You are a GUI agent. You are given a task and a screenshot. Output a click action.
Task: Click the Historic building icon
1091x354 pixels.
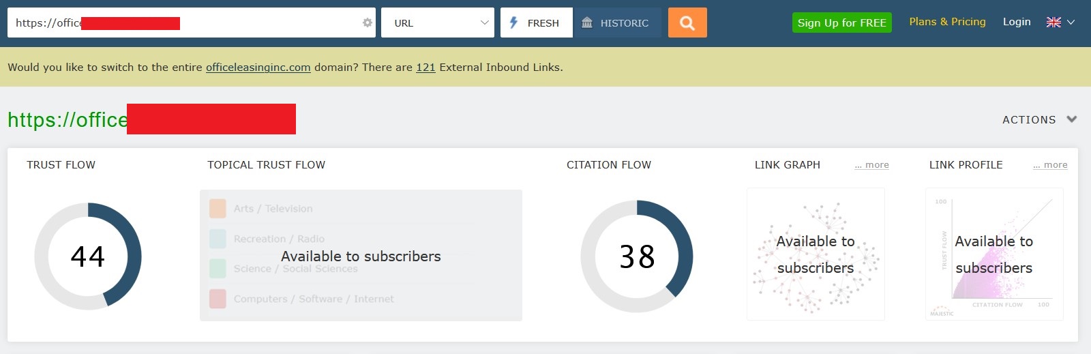(x=587, y=23)
